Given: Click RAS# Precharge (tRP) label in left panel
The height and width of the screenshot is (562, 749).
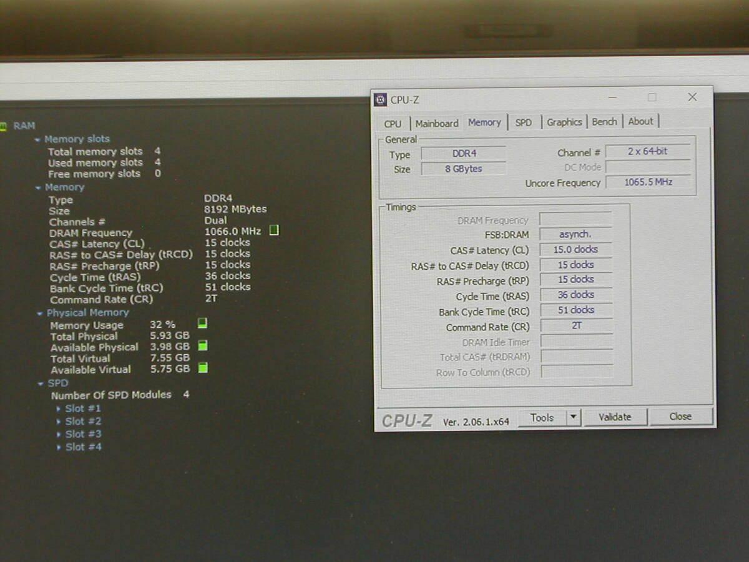Looking at the screenshot, I should pyautogui.click(x=105, y=266).
